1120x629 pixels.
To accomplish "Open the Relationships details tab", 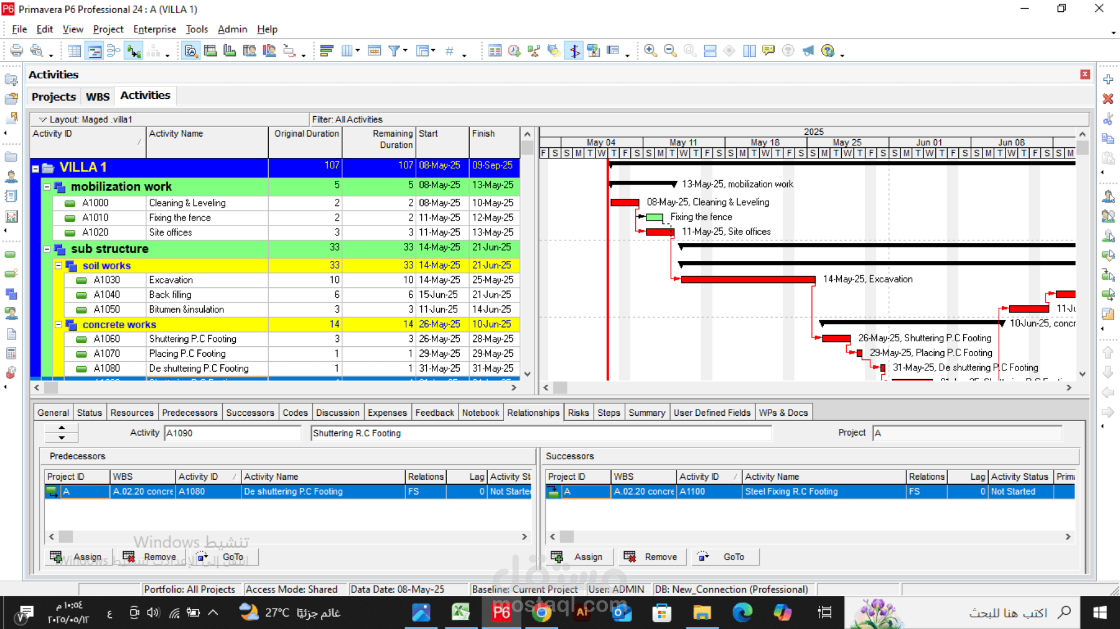I will coord(533,413).
